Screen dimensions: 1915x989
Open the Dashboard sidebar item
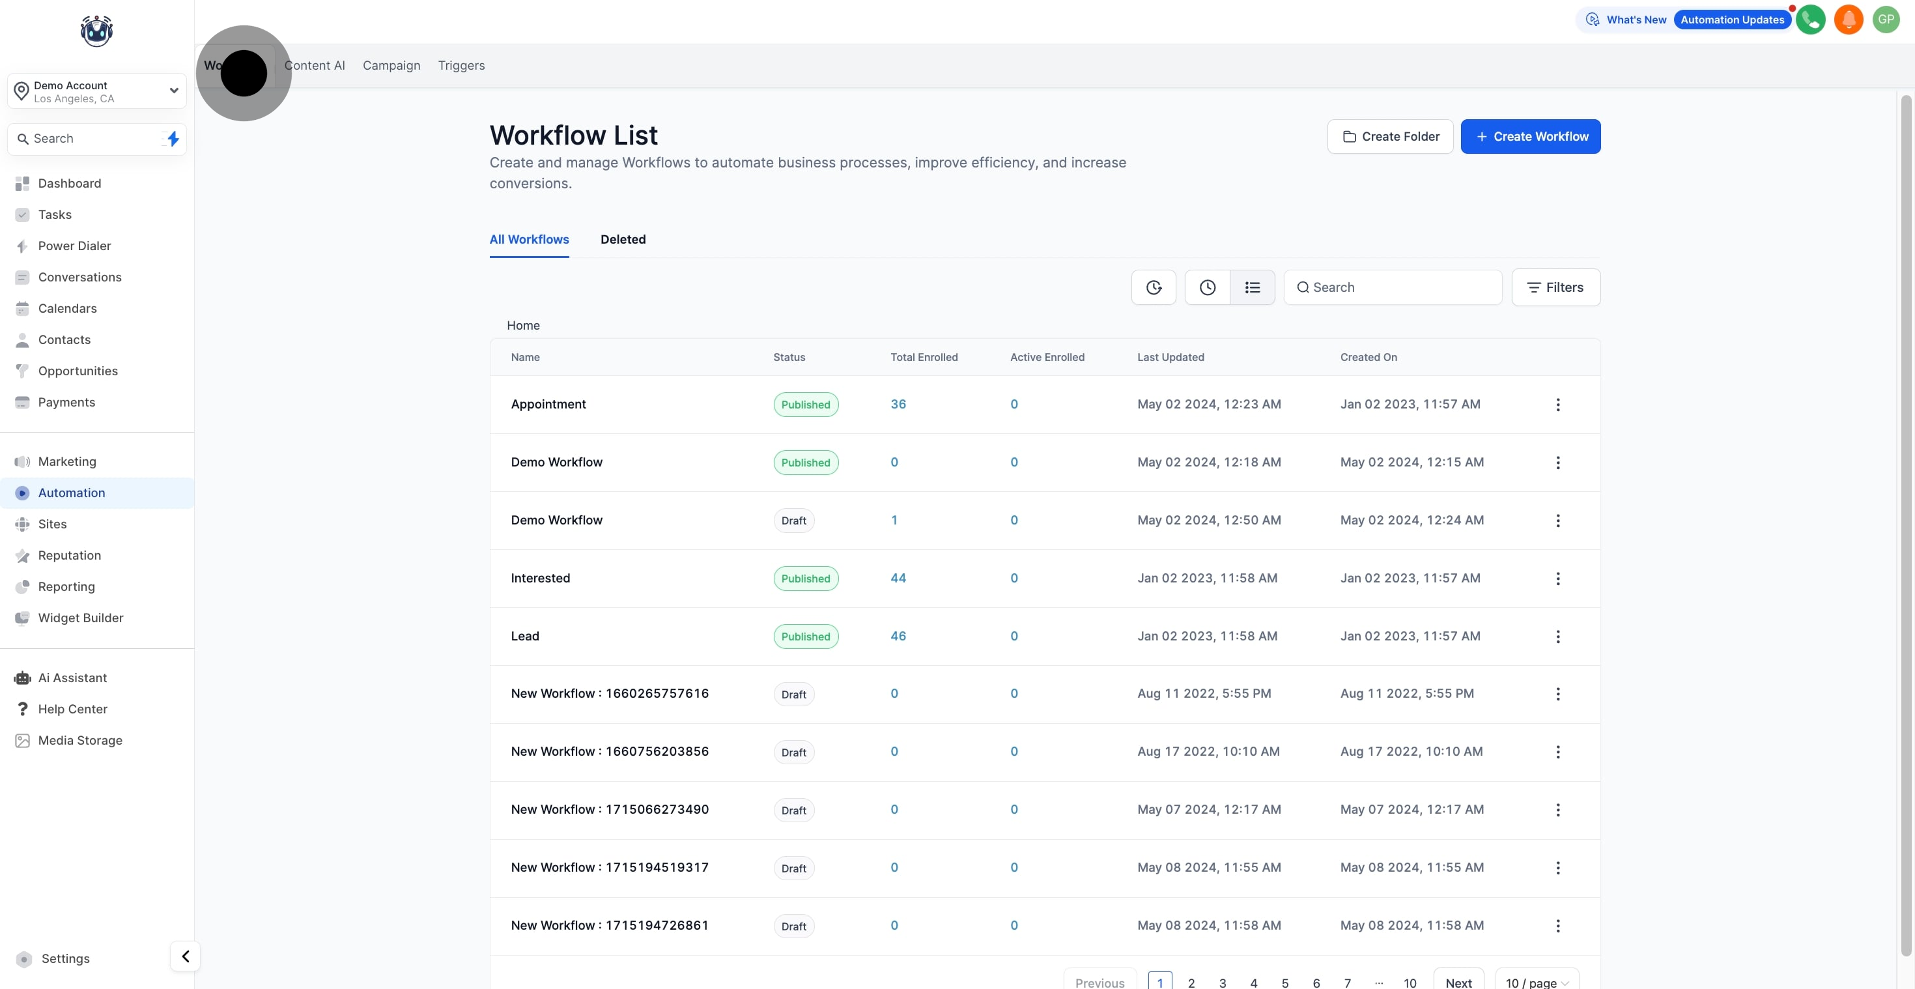69,183
